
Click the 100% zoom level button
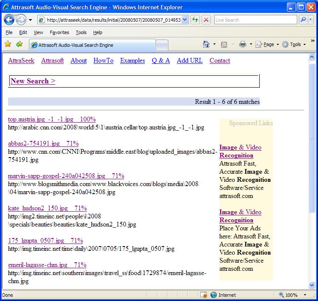click(288, 295)
